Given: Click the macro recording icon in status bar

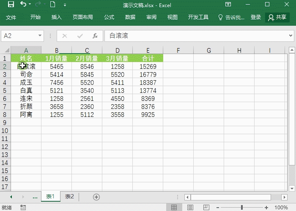Looking at the screenshot, I should pyautogui.click(x=23, y=207).
